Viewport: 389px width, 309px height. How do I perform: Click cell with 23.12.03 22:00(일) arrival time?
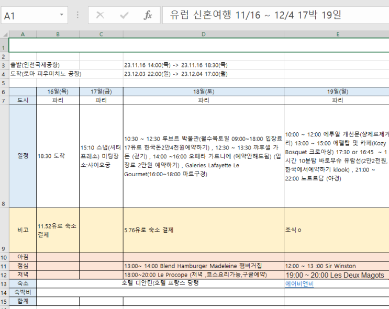coord(204,74)
